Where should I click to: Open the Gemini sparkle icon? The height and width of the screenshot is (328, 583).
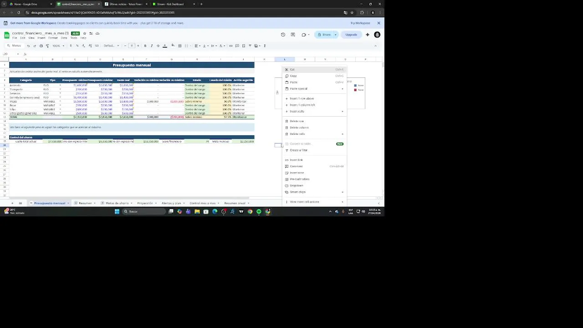pos(368,35)
